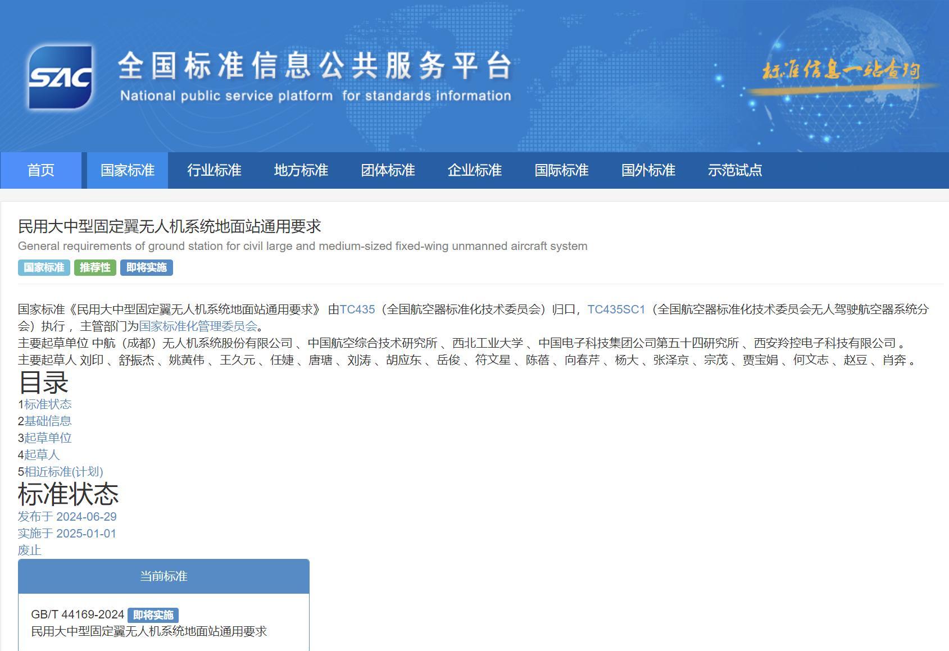Click the page title 民用大中型固定翼无人机系统地面站通用要求
949x651 pixels.
pos(169,226)
